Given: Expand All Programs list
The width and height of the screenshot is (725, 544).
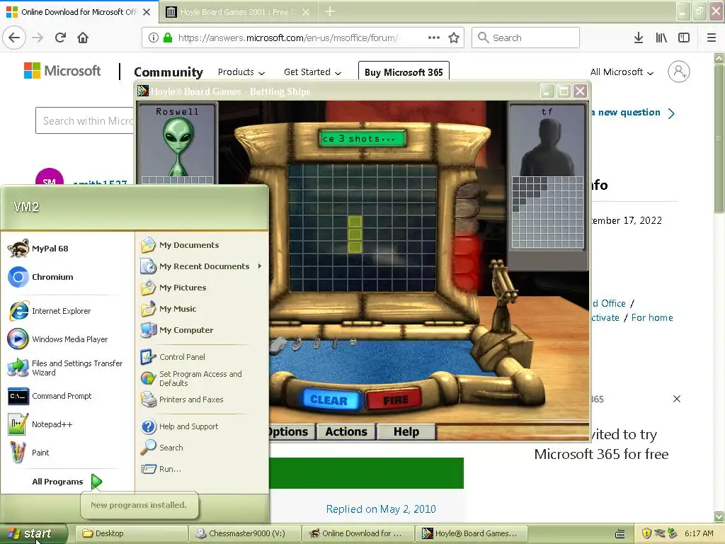Looking at the screenshot, I should click(67, 482).
